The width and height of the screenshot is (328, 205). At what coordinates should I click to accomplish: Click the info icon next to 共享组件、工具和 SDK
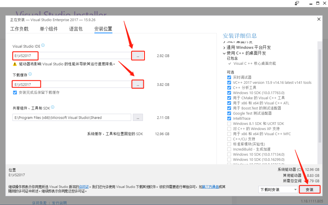point(53,107)
